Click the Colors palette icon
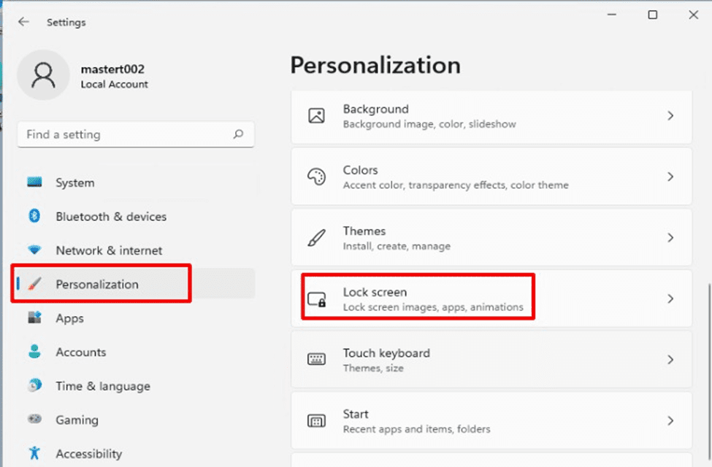This screenshot has width=712, height=467. tap(316, 177)
